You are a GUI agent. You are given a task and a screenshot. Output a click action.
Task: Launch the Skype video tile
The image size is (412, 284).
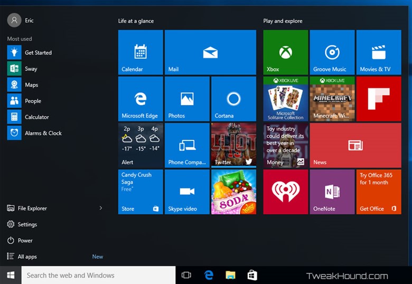click(x=187, y=192)
